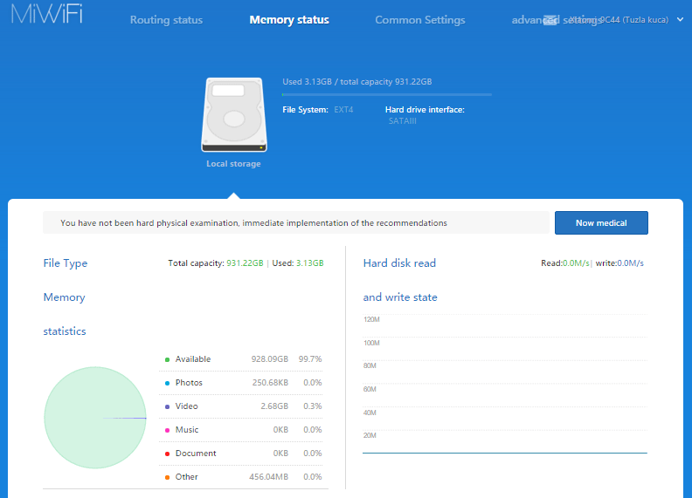Image resolution: width=692 pixels, height=498 pixels.
Task: Click the mail icon in the header
Action: (550, 20)
